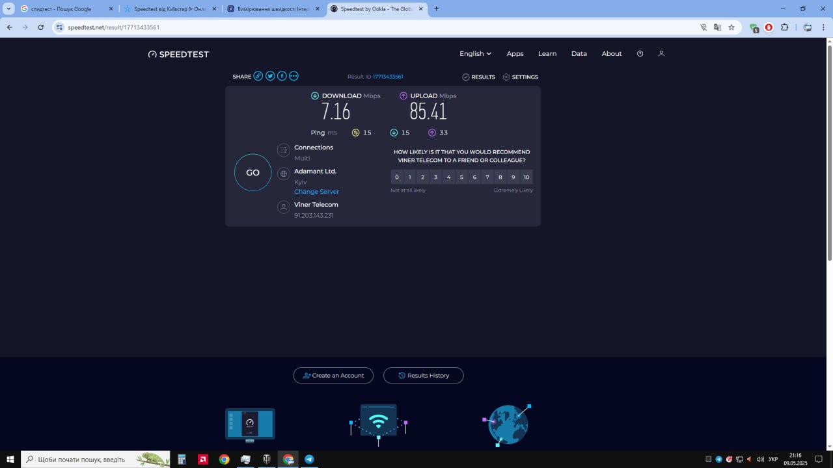833x468 pixels.
Task: Click the user icon beside Viner Telecom
Action: (284, 207)
